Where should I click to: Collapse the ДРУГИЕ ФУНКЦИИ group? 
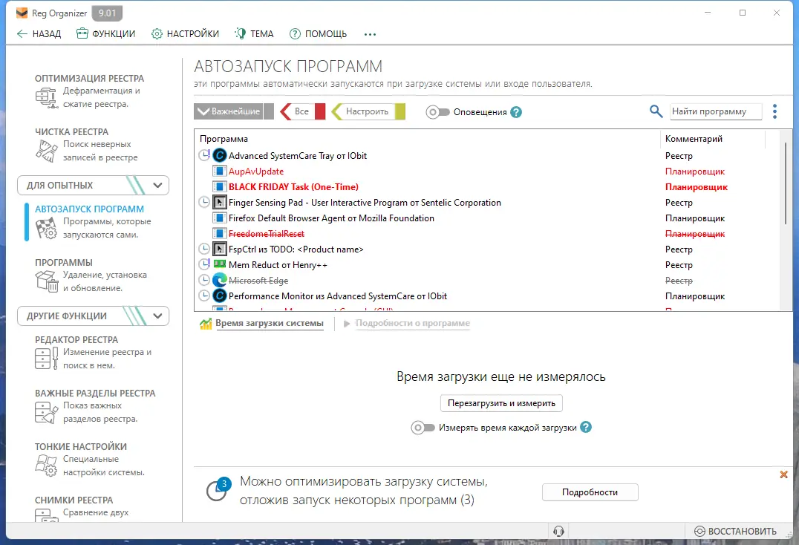(x=93, y=316)
